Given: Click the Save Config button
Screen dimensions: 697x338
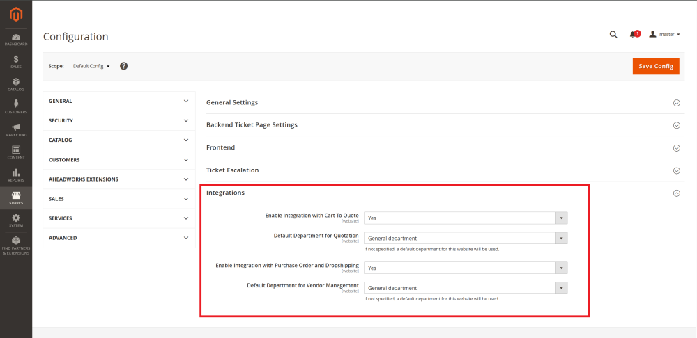Looking at the screenshot, I should click(656, 66).
